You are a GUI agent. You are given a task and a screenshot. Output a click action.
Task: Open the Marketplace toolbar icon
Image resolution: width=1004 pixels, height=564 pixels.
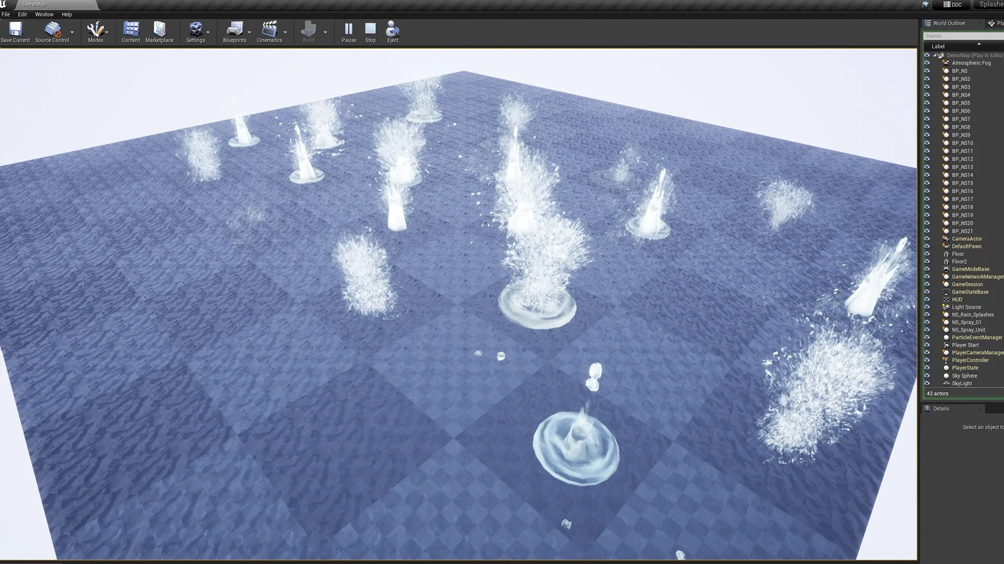click(x=159, y=29)
